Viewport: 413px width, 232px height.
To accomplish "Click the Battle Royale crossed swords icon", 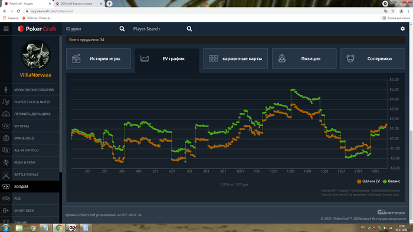I will [6, 174].
